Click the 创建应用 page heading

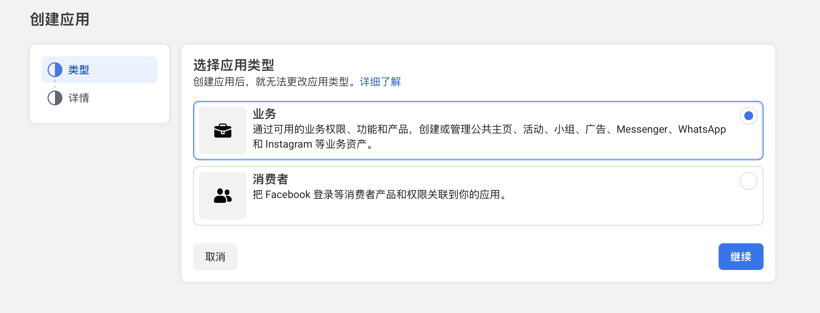coord(59,19)
